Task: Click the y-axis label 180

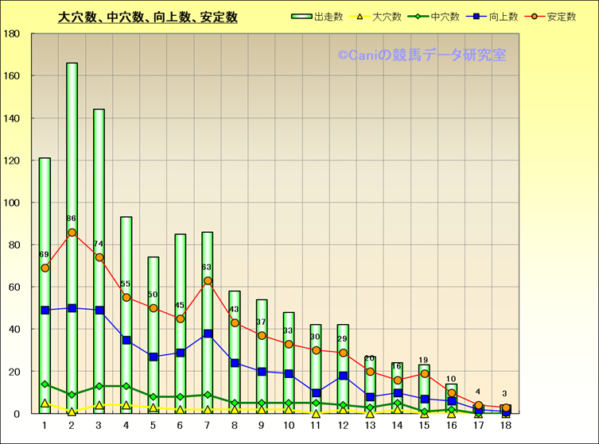Action: click(x=12, y=34)
